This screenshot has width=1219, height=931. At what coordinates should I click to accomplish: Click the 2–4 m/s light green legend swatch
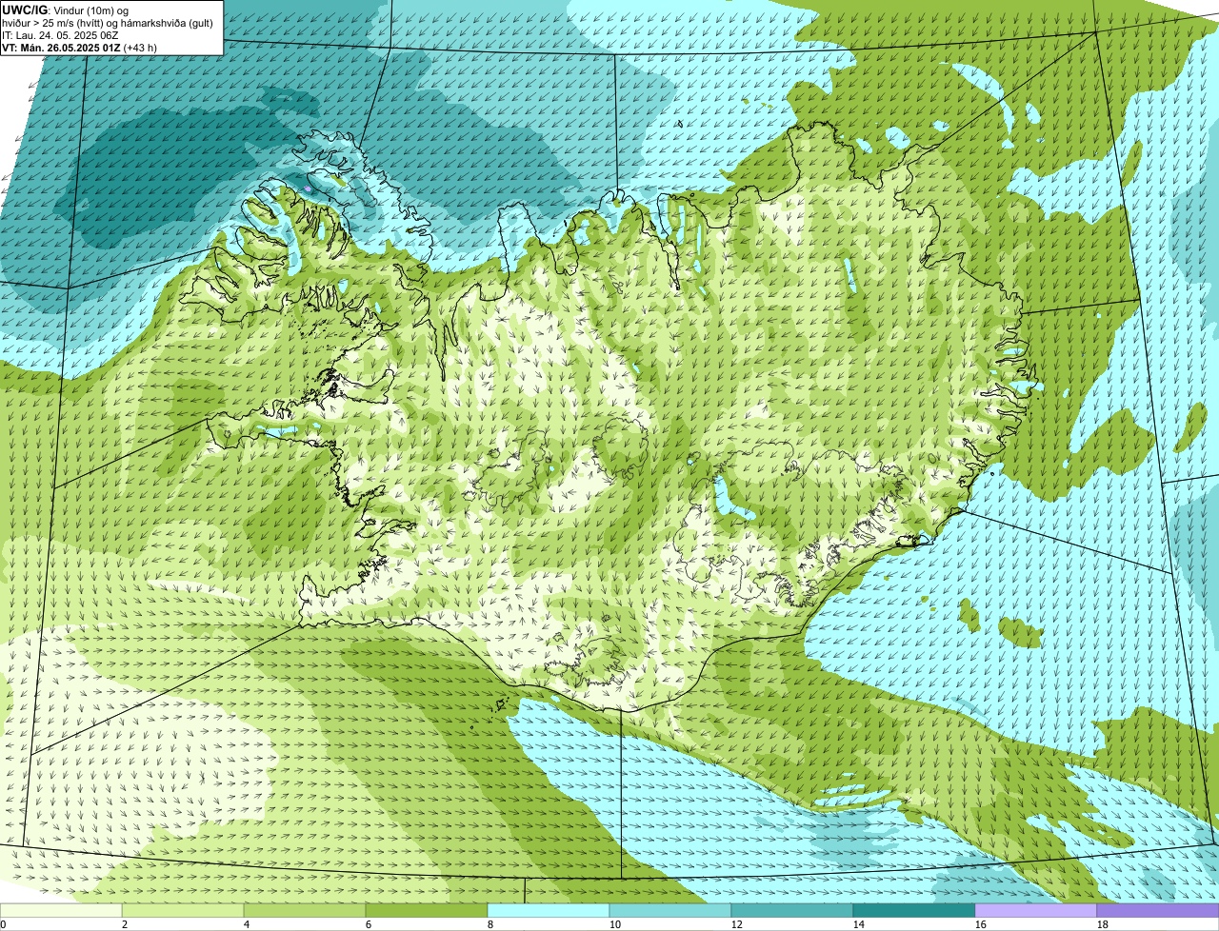pyautogui.click(x=183, y=910)
